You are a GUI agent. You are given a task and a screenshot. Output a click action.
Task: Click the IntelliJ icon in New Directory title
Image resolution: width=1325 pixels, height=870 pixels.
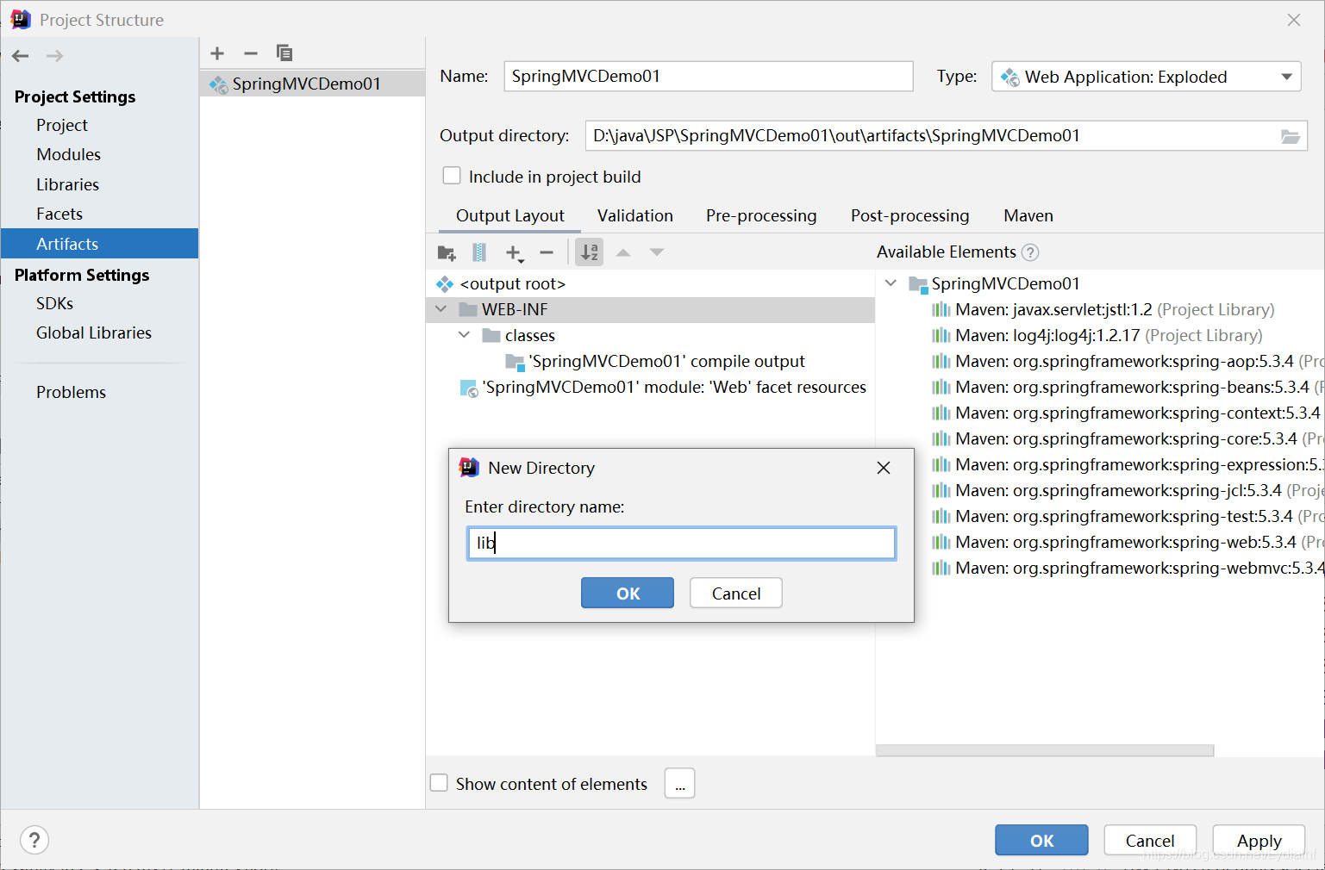[469, 468]
